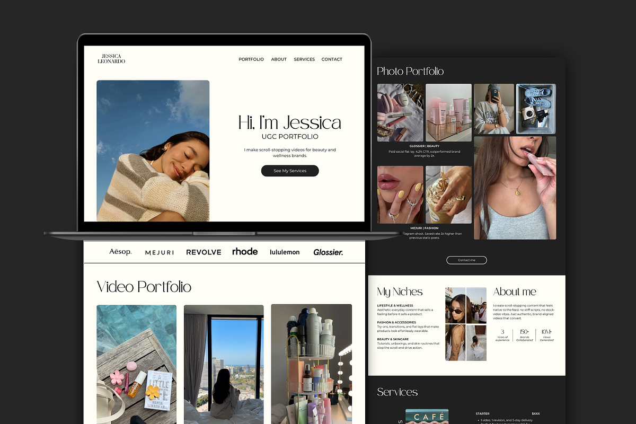Click the Hi, I'm Jessica headline
Image resolution: width=636 pixels, height=424 pixels.
coord(290,123)
